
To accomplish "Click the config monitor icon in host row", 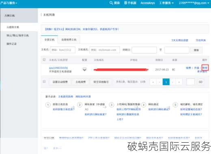I will click(x=84, y=69).
